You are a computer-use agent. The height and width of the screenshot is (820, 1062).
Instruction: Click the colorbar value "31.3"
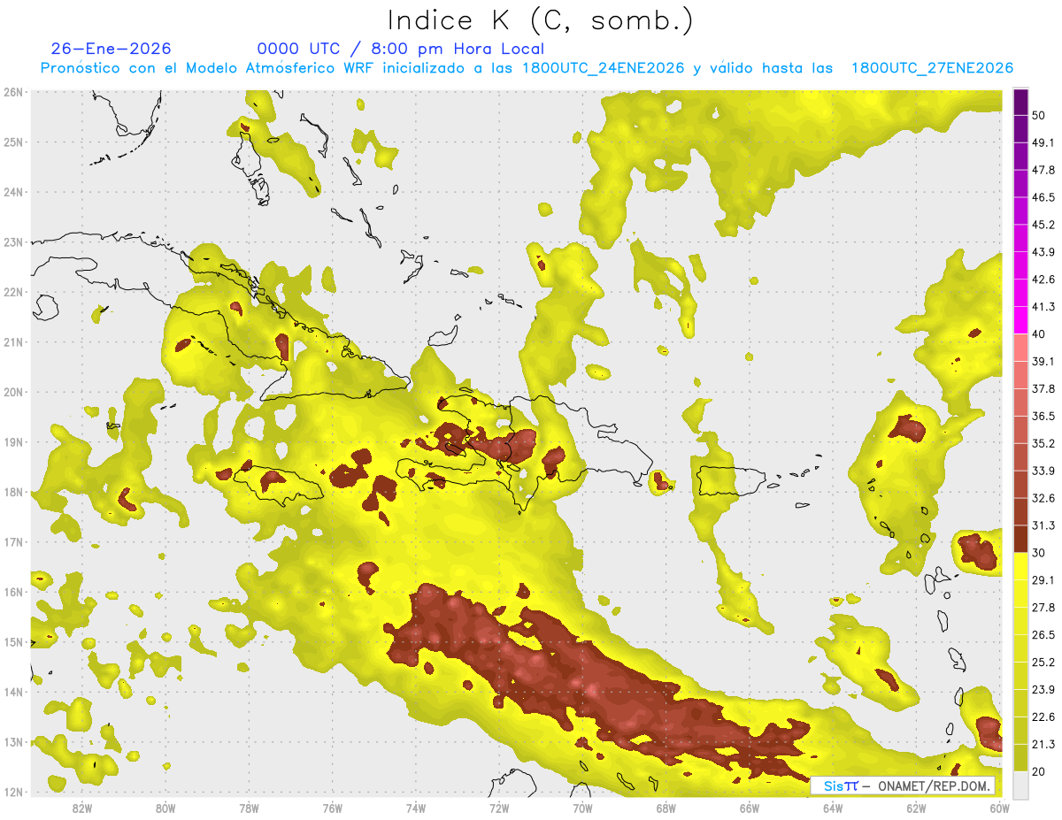click(1043, 525)
